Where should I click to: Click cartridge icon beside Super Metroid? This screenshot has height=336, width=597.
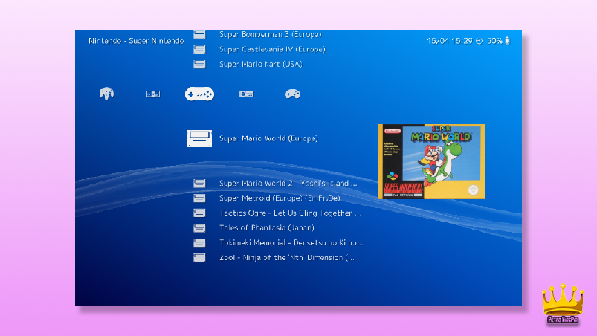click(x=199, y=198)
